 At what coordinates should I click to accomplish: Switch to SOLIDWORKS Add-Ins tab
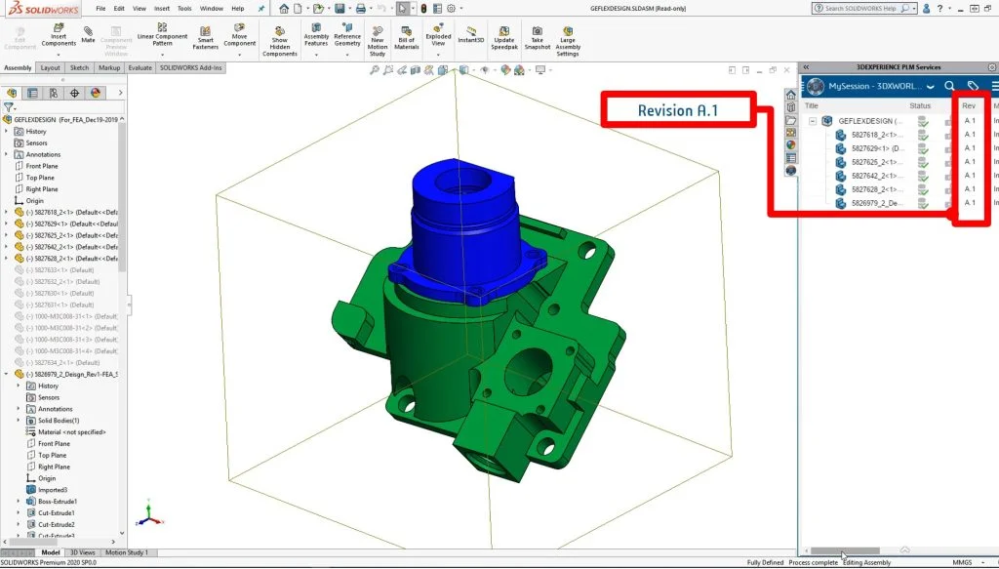click(x=190, y=67)
